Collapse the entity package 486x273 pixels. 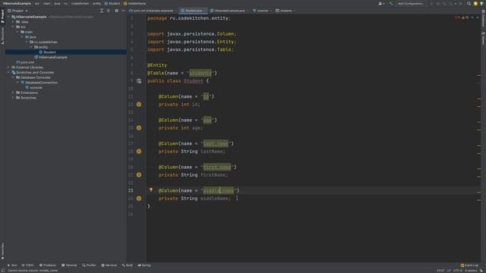pos(31,47)
